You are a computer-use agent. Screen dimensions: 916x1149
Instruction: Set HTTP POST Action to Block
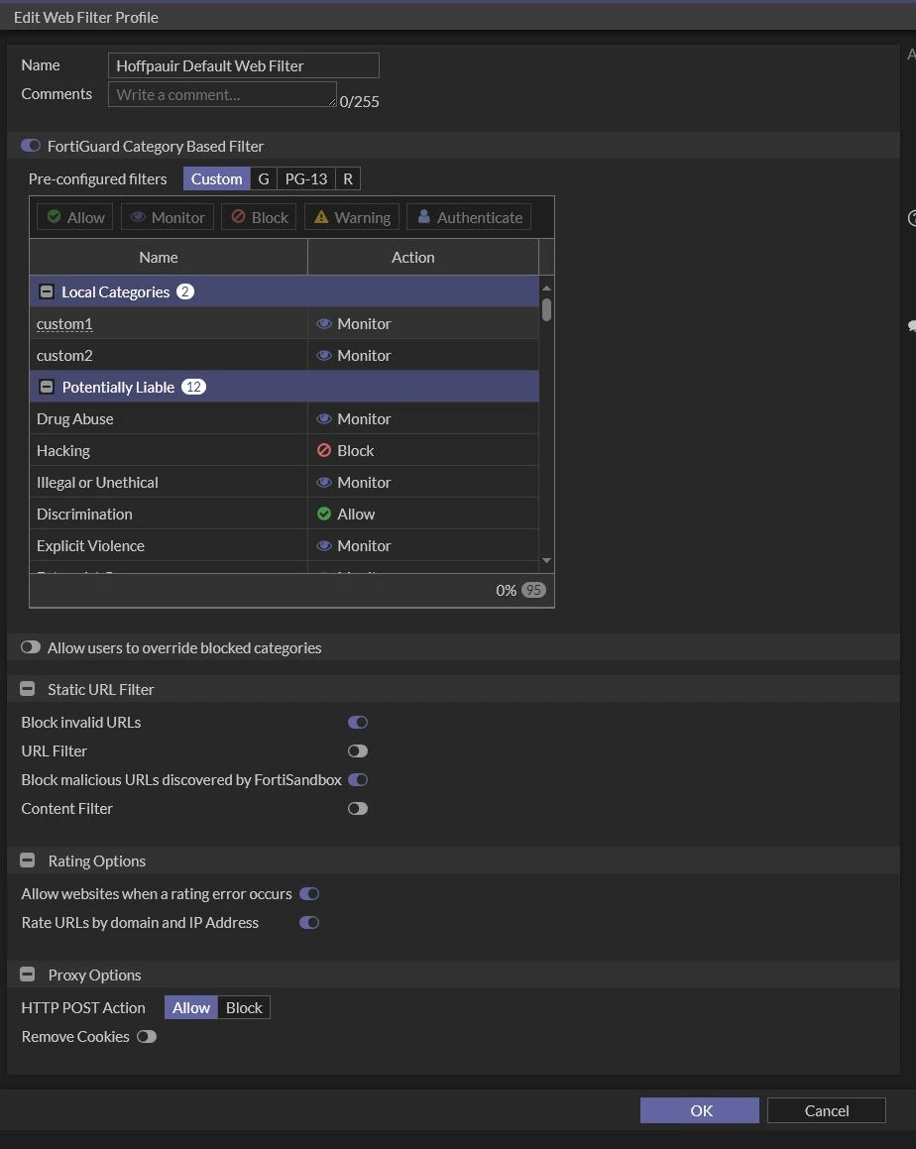(244, 1007)
